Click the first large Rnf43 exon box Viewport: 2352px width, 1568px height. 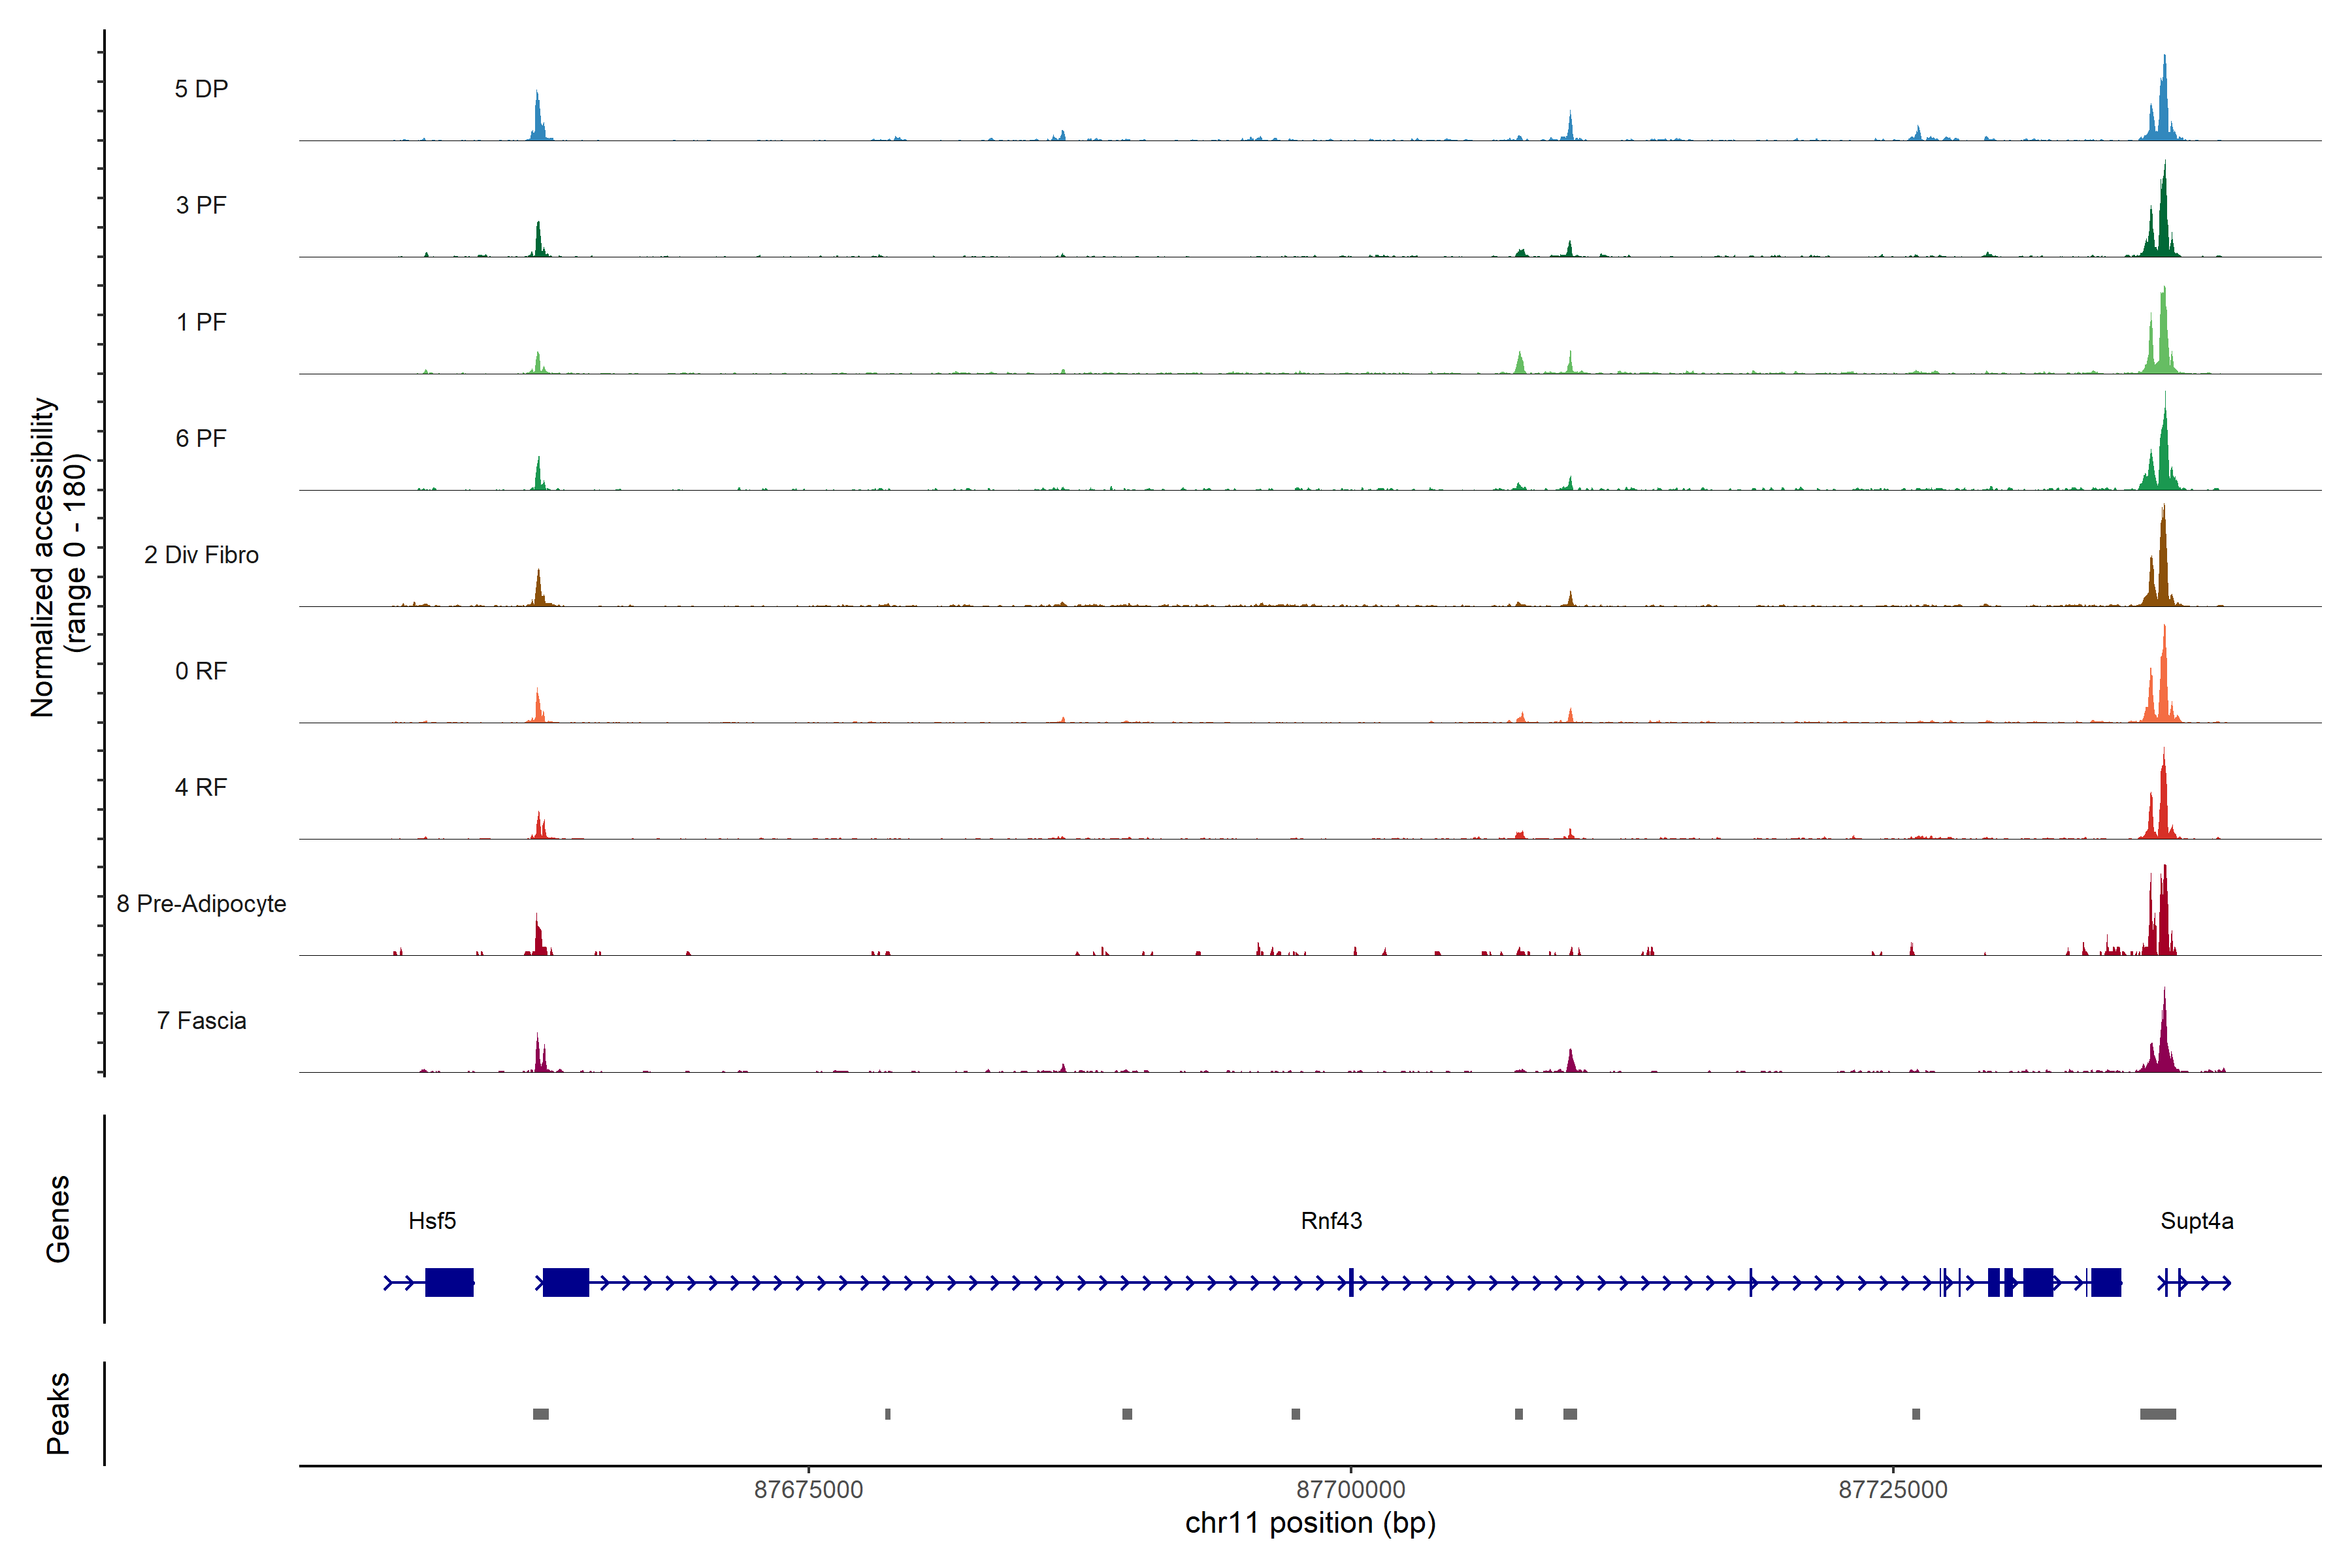coord(566,1282)
